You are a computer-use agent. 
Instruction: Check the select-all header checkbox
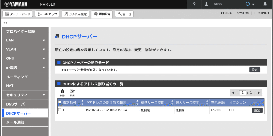pos(59,102)
